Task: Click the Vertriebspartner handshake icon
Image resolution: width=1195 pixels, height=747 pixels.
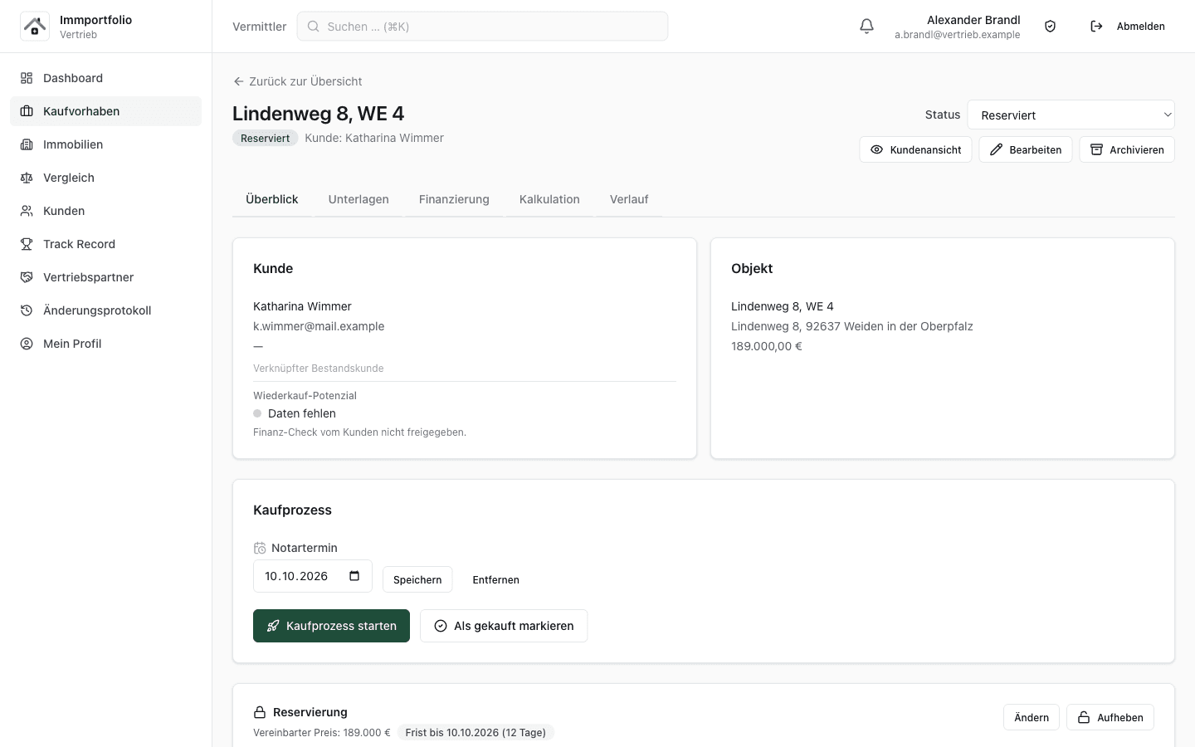Action: [27, 277]
